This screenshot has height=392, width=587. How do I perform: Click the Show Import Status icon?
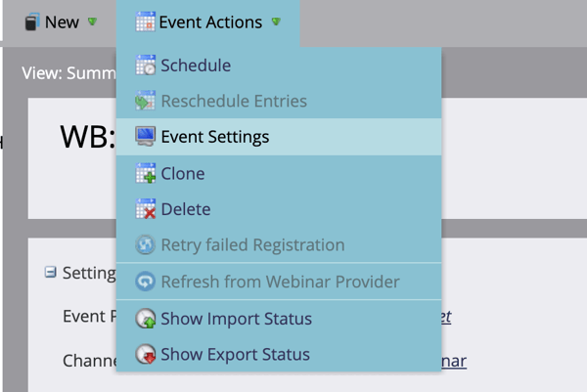pos(145,319)
